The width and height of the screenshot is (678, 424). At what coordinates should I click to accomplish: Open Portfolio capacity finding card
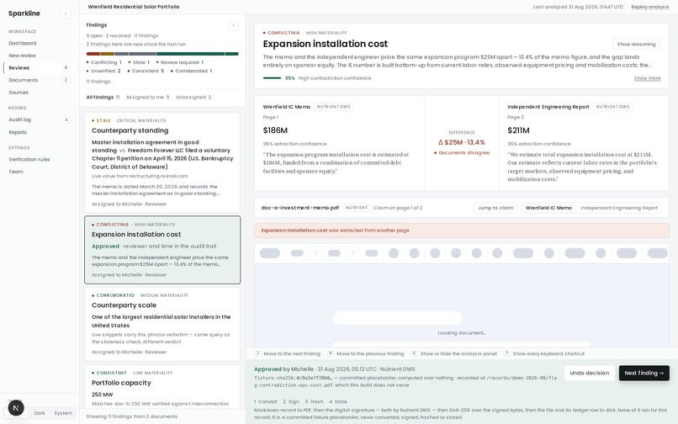click(162, 386)
